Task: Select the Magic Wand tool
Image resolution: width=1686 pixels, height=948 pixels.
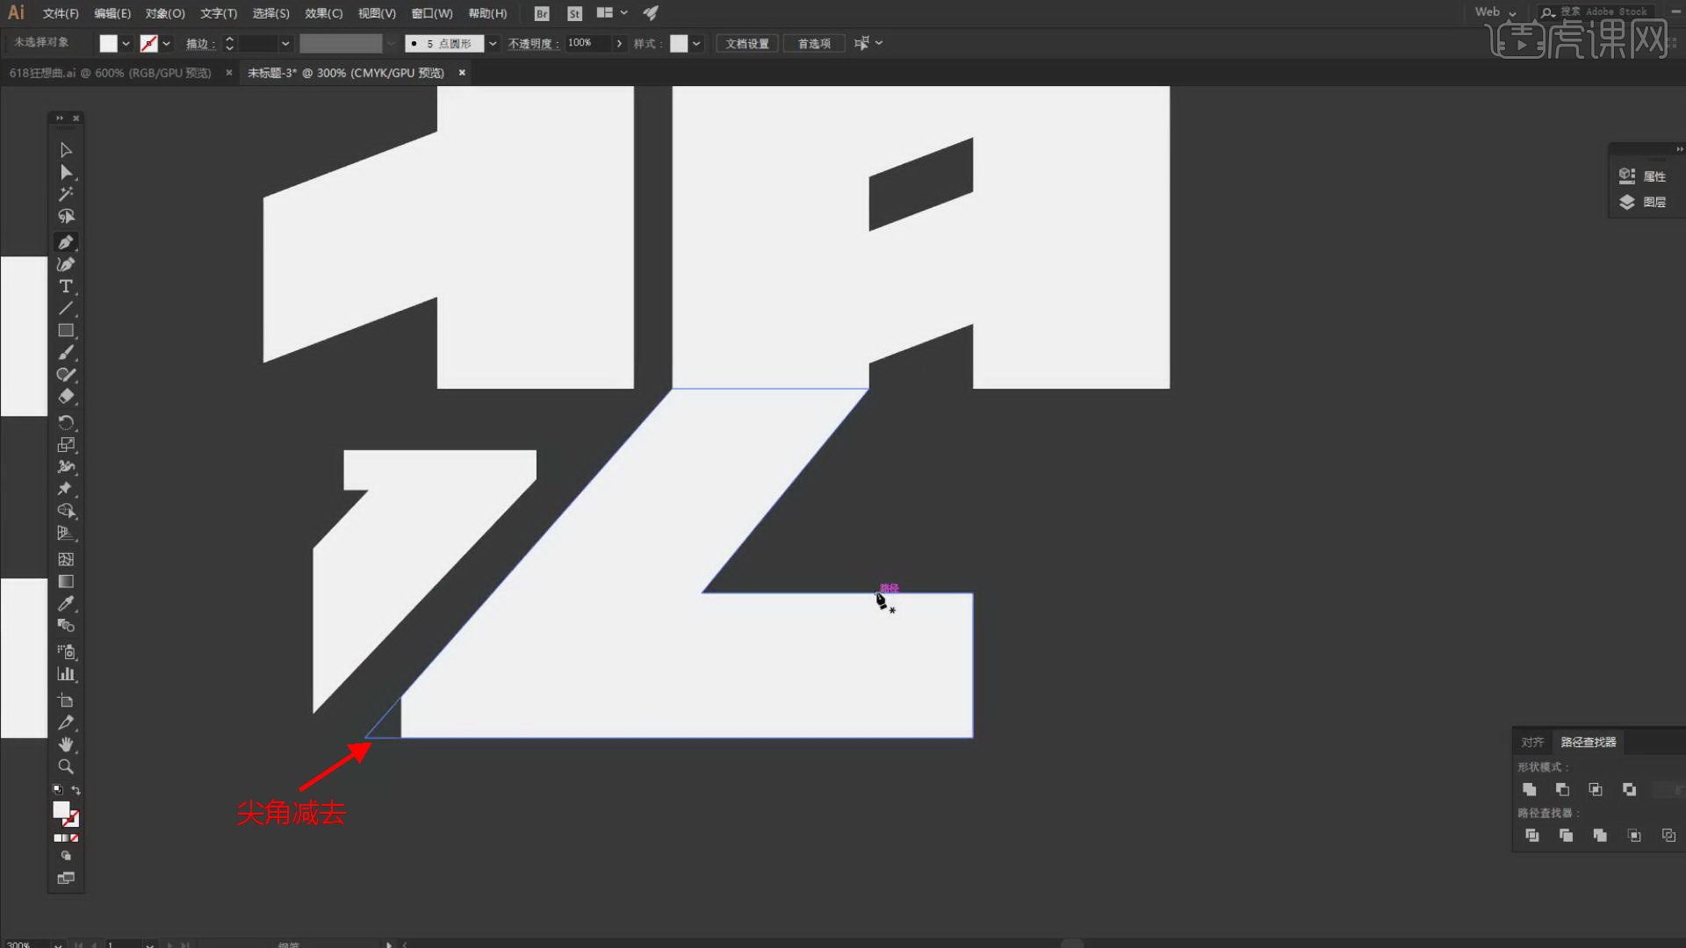Action: 66,194
